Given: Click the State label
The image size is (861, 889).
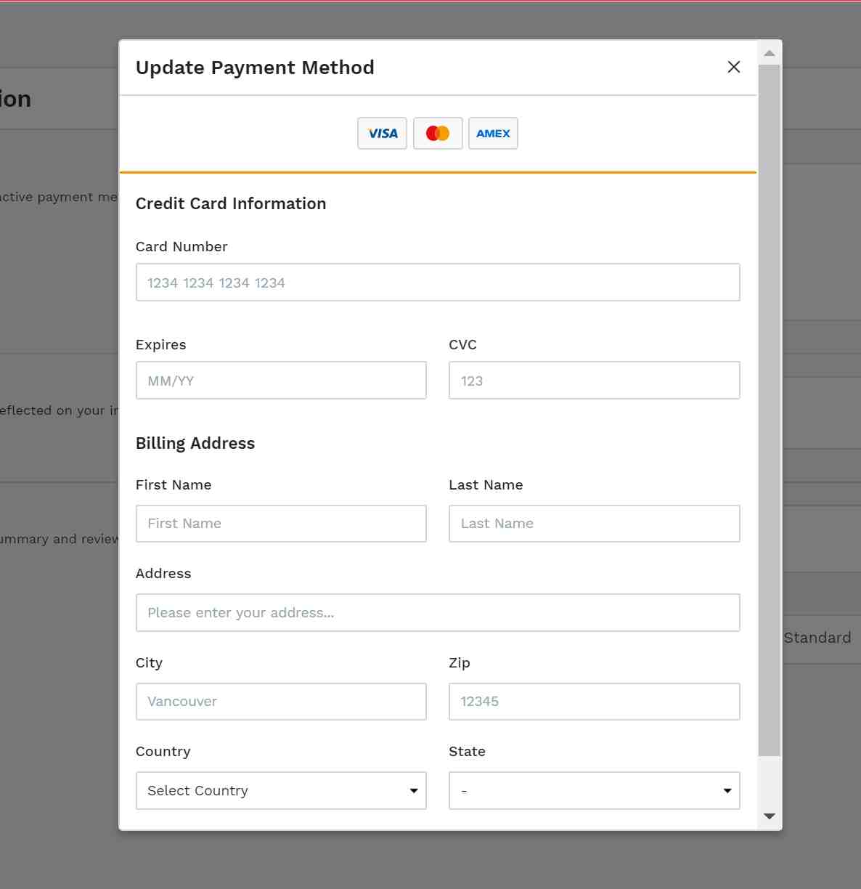Looking at the screenshot, I should [467, 751].
